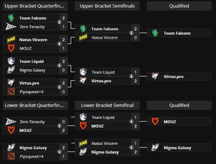Click Natus Vincere name in Lower Bracket Semifinal

pyautogui.click(x=104, y=143)
